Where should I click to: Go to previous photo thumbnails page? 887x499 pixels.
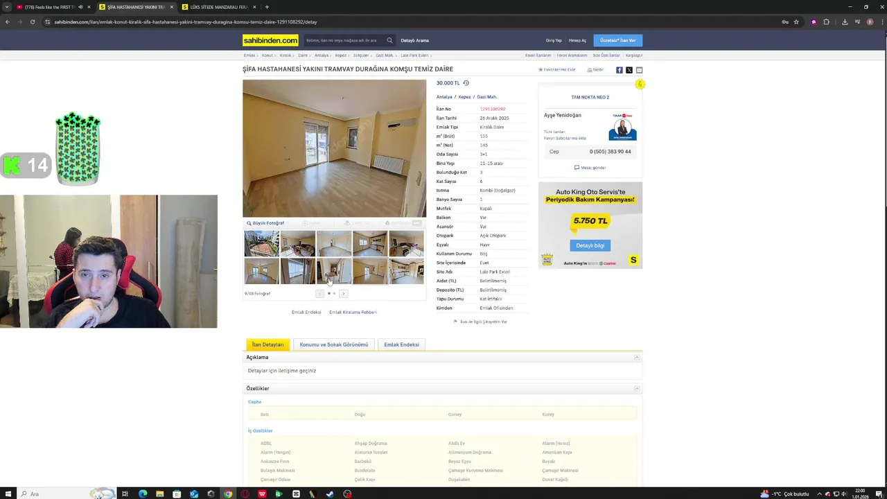[319, 294]
